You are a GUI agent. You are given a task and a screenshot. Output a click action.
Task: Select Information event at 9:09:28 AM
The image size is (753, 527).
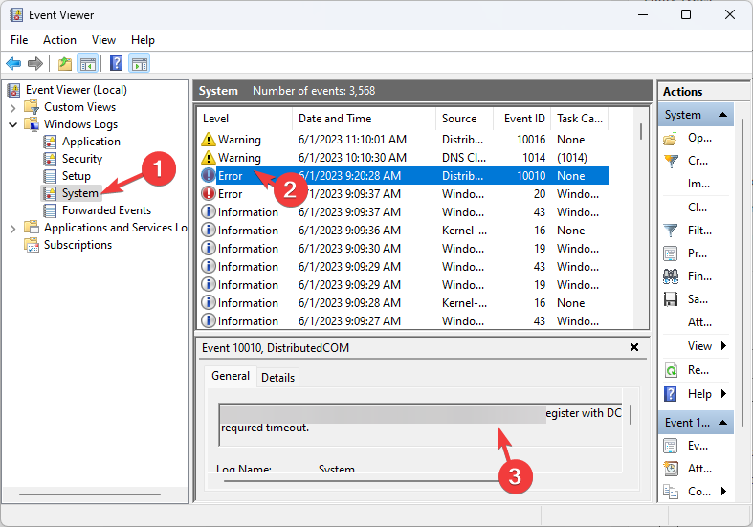point(403,303)
